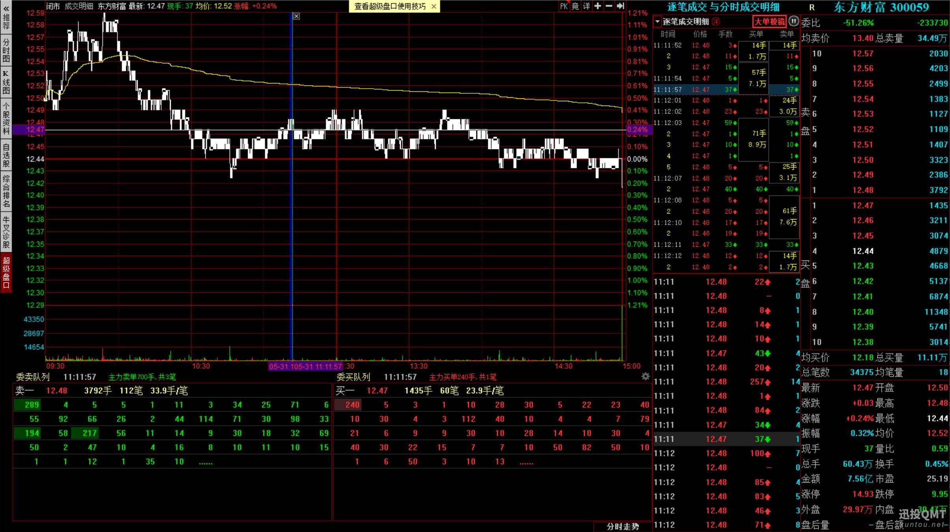950x532 pixels.
Task: Click the highlighted 240 buy queue order
Action: [347, 405]
